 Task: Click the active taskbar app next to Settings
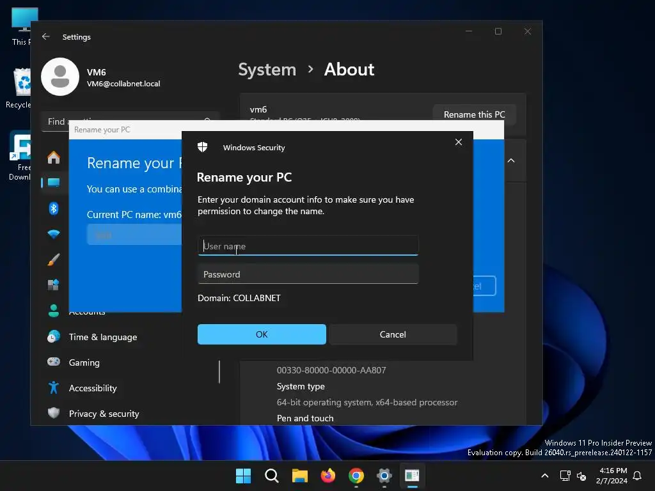(x=413, y=476)
